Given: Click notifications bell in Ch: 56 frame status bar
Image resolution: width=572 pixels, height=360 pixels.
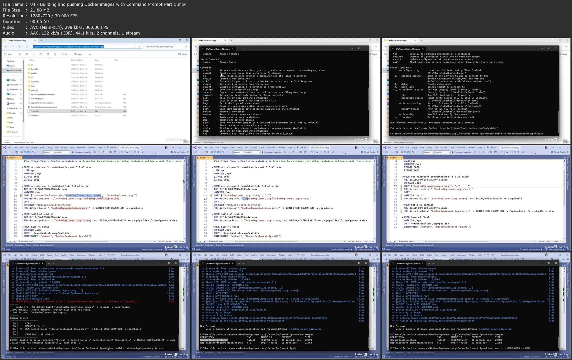Looking at the screenshot, I should (x=188, y=249).
